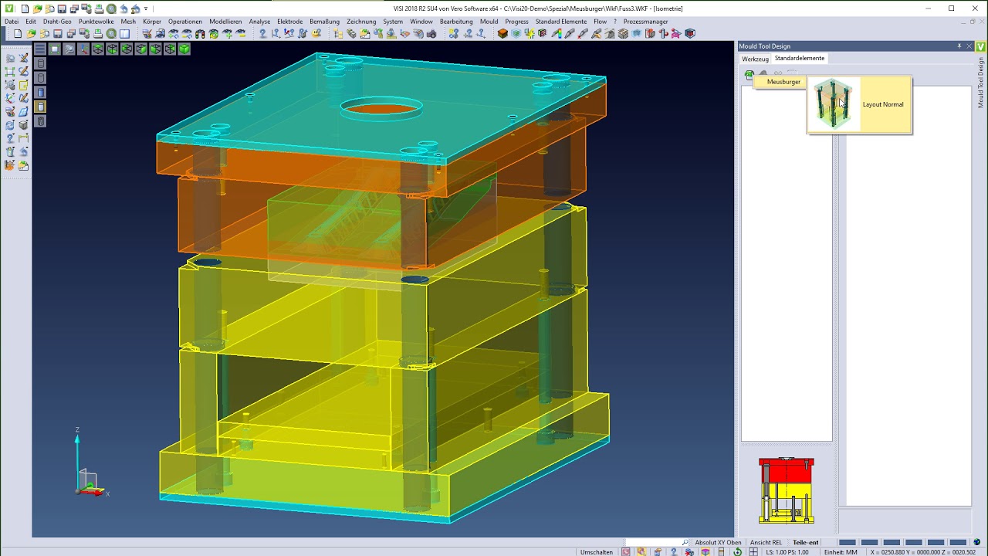Click the Einheit: MM status entry
The height and width of the screenshot is (556, 988).
coord(841,552)
